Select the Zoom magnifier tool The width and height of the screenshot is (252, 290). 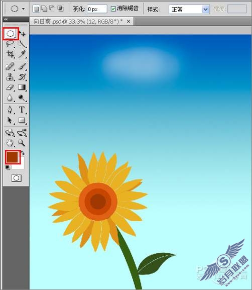pos(22,143)
